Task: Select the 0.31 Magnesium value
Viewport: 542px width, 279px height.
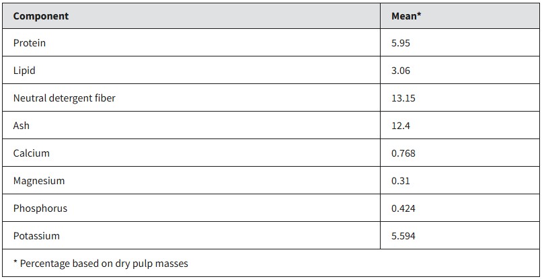Action: [401, 181]
